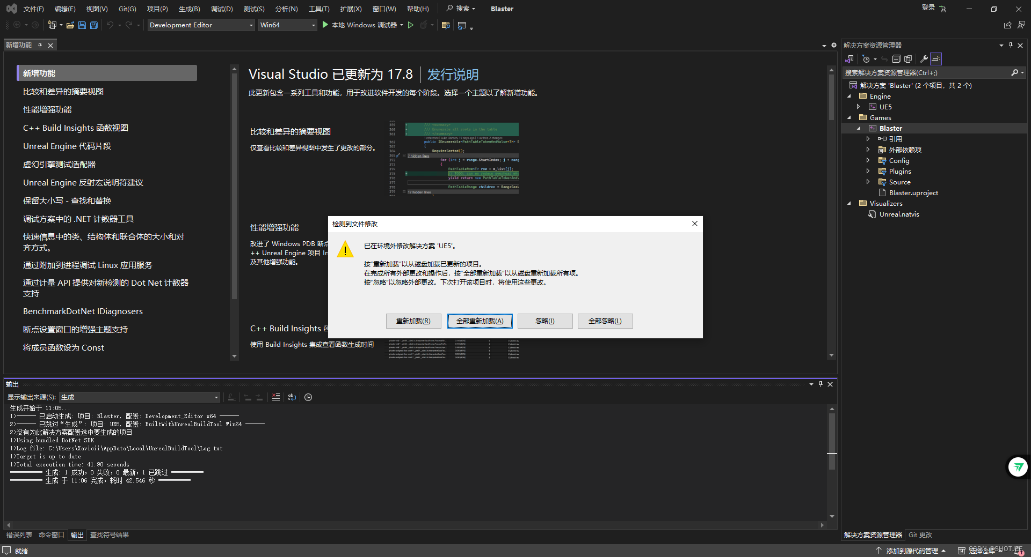Toggle the pin on the Output panel
This screenshot has width=1031, height=557.
(821, 384)
